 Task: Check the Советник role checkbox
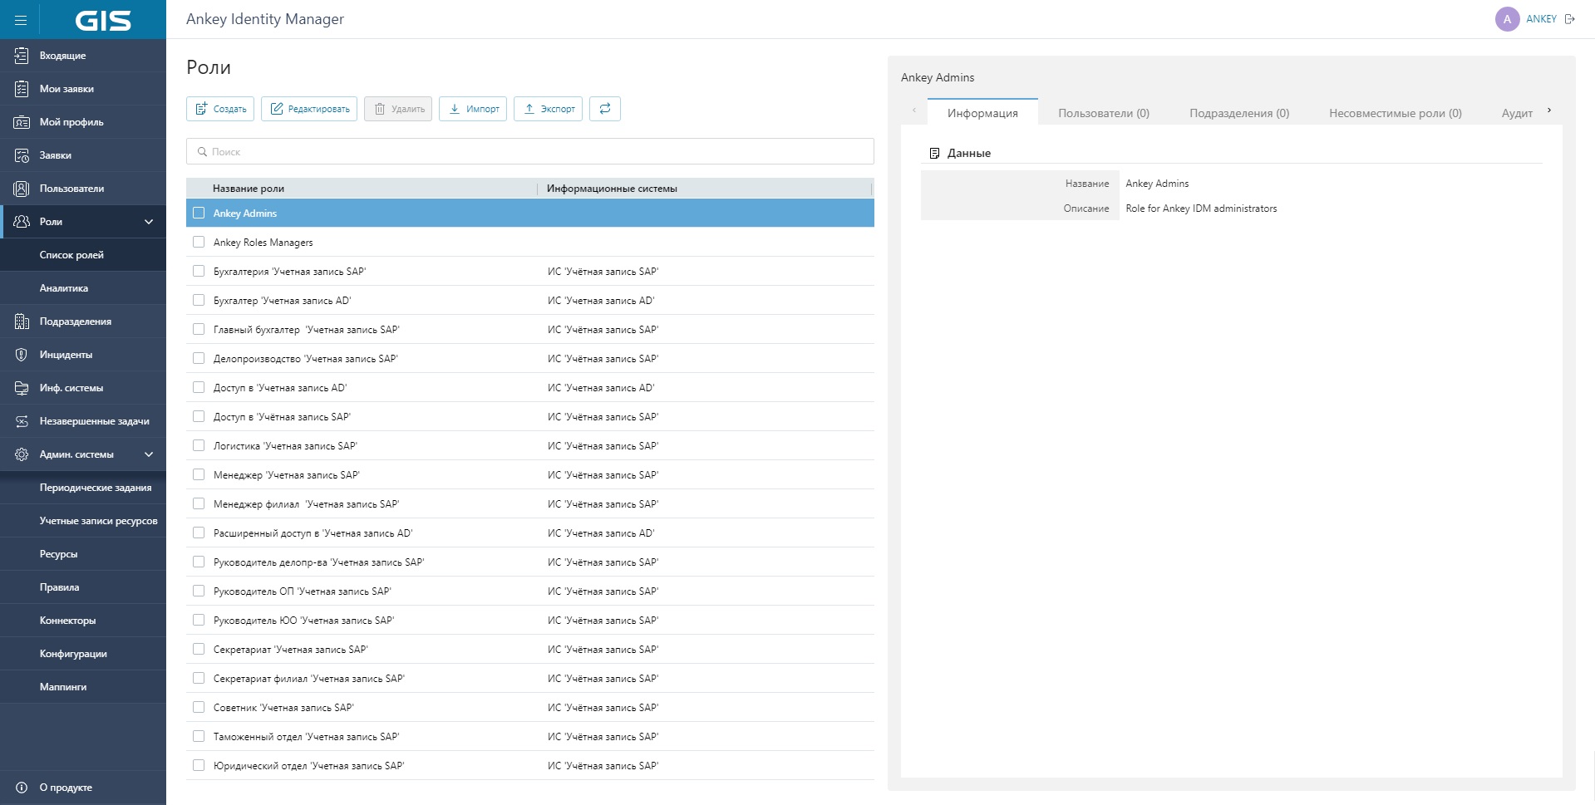(x=199, y=707)
